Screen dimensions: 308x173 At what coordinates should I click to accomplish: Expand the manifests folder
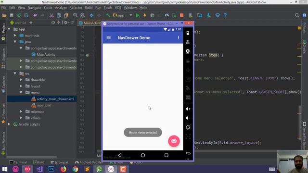pos(15,36)
